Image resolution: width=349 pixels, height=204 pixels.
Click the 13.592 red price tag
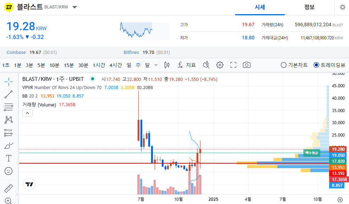coord(338,173)
